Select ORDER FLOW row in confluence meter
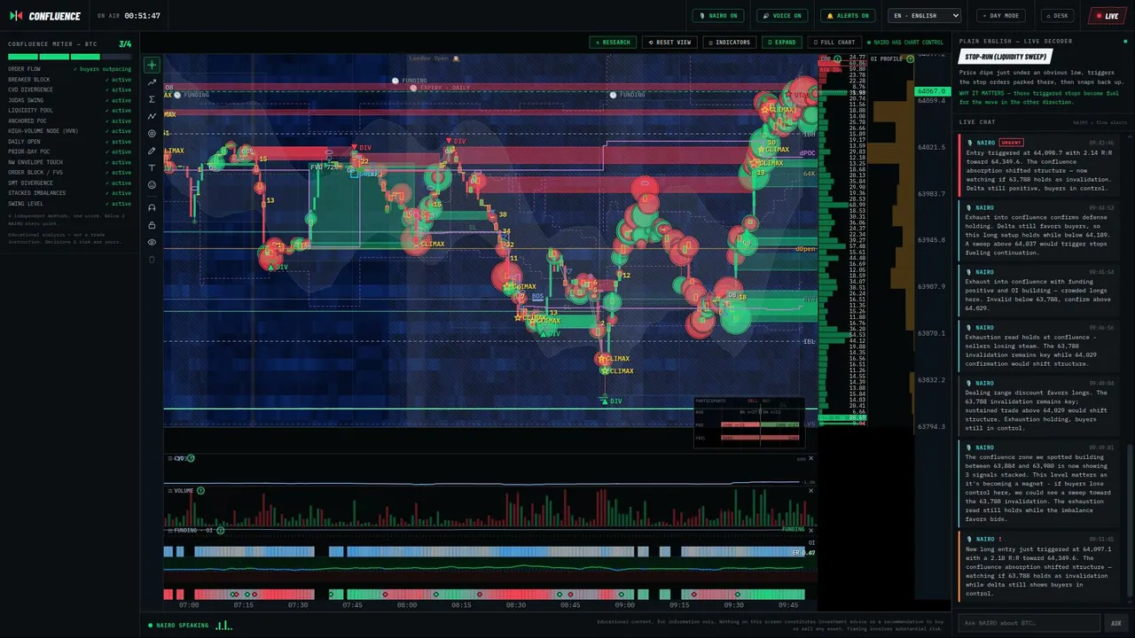 click(x=69, y=68)
